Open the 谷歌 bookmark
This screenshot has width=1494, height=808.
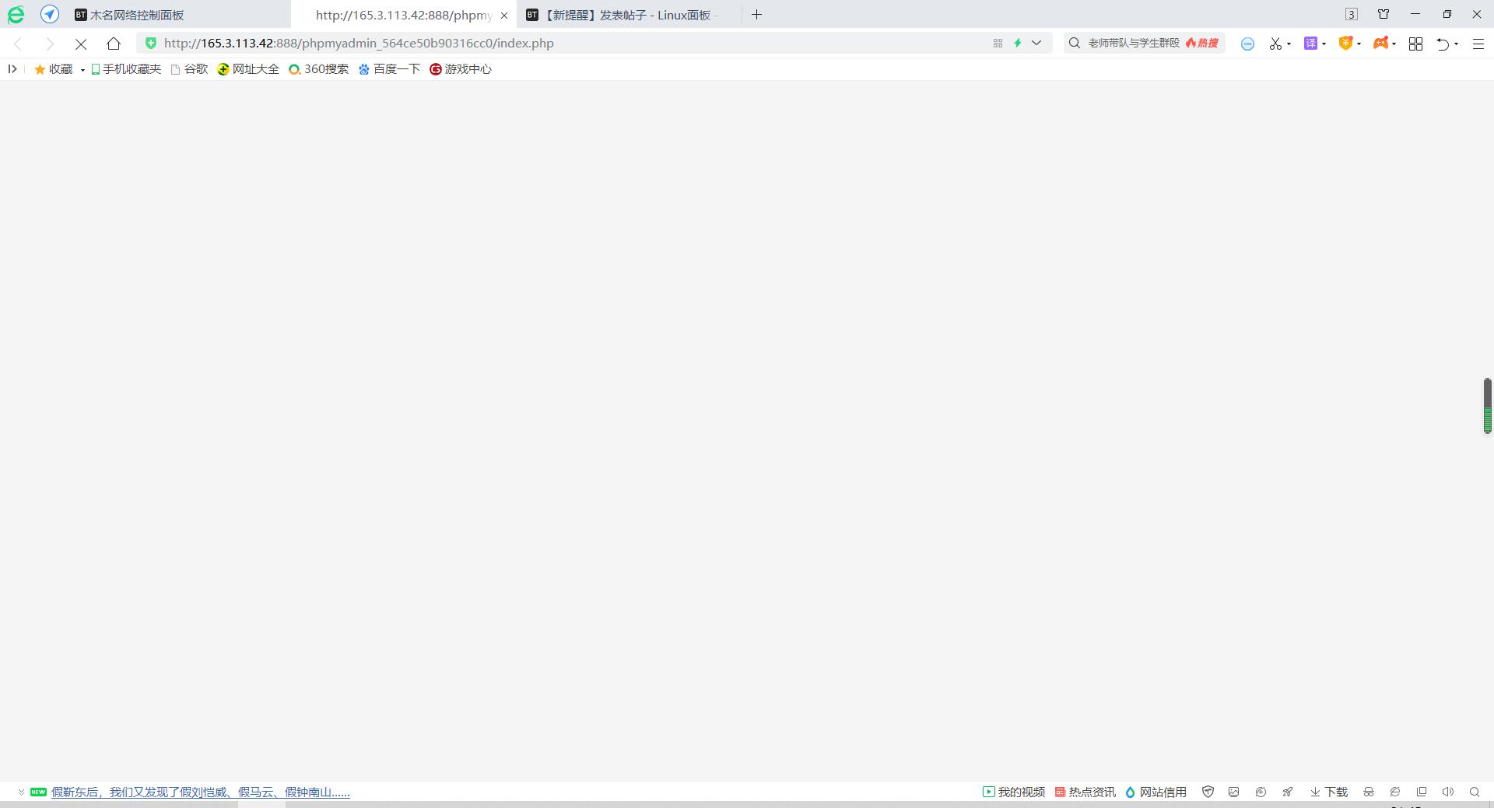189,69
